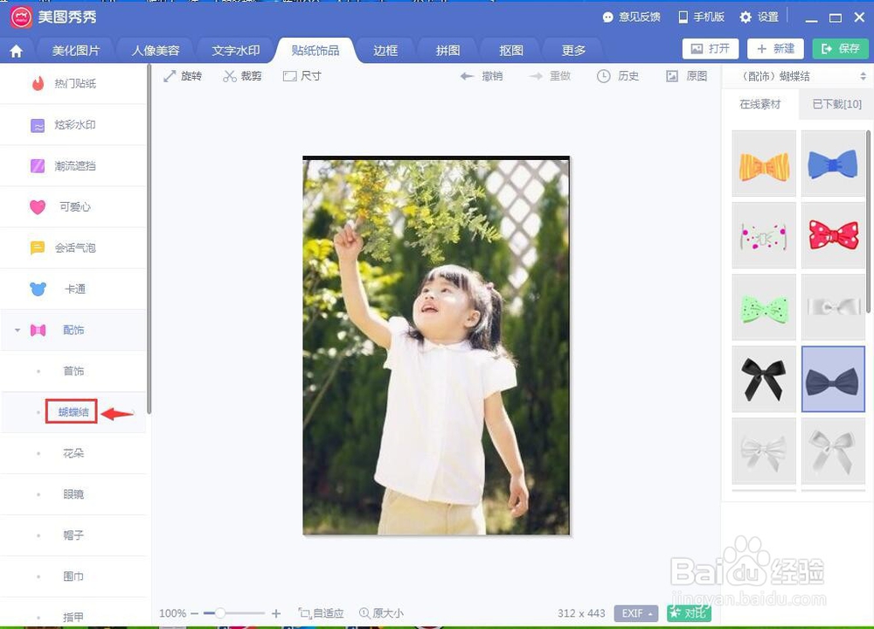Image resolution: width=874 pixels, height=629 pixels.
Task: Open the EXIF info dropdown
Action: point(635,613)
